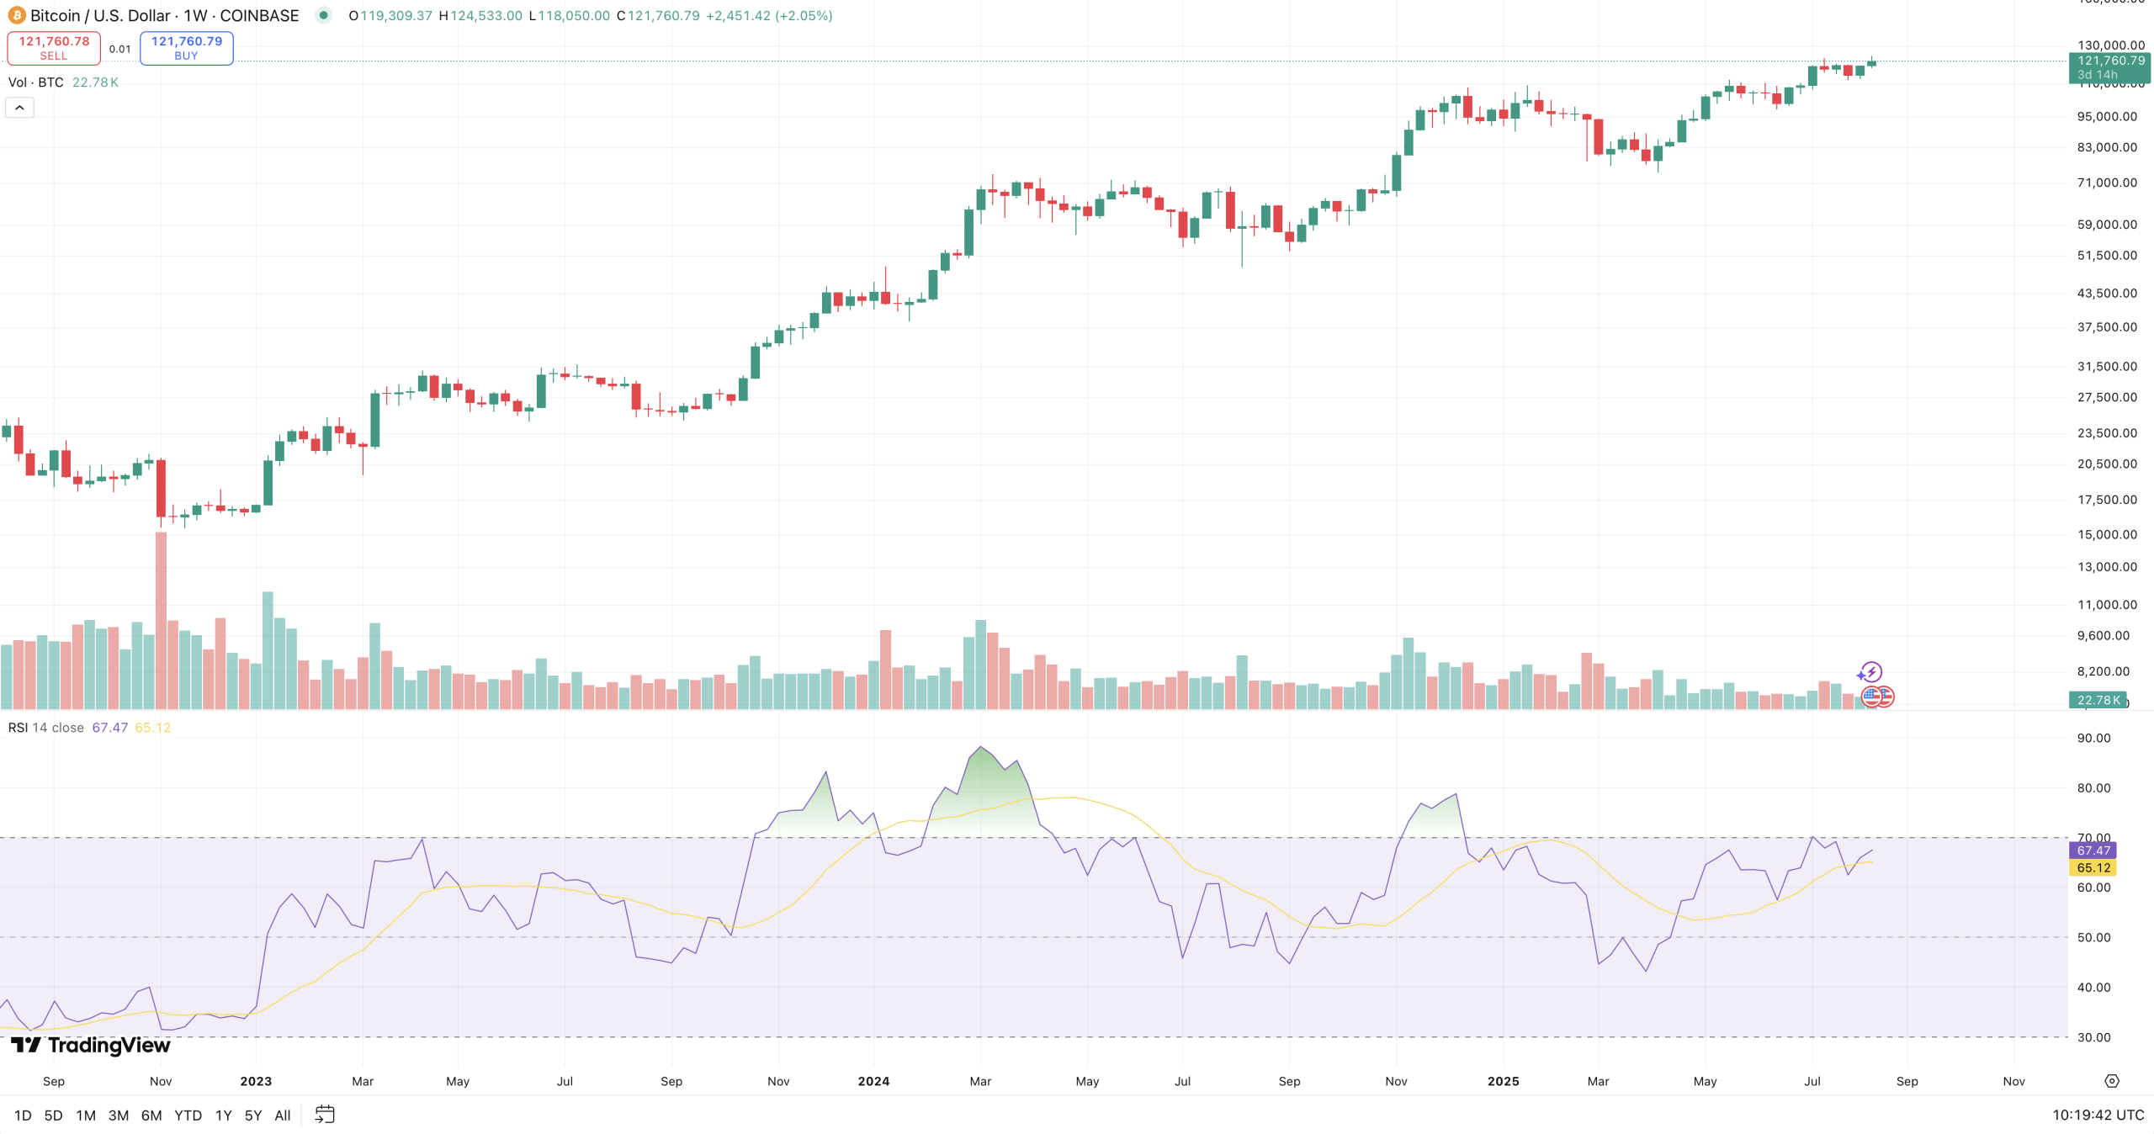Show All available history range
2154x1134 pixels.
tap(283, 1115)
